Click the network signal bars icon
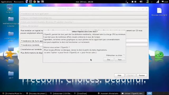Viewport: 169px width, 95px height. coord(158,2)
